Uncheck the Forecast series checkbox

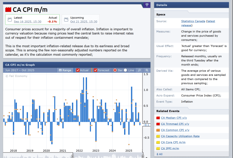pyautogui.click(x=95, y=70)
